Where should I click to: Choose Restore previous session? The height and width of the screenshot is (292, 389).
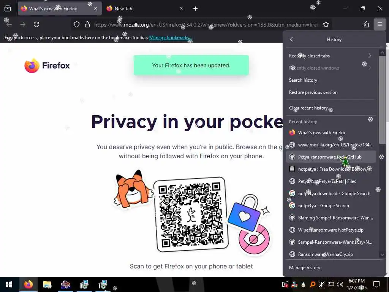(331, 92)
